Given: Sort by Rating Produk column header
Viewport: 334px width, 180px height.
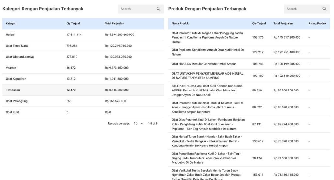Looking at the screenshot, I should 317,23.
